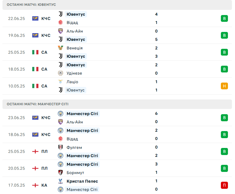Click the Bournemouth (Борнмут) team crest
235x194 pixels.
(61, 173)
